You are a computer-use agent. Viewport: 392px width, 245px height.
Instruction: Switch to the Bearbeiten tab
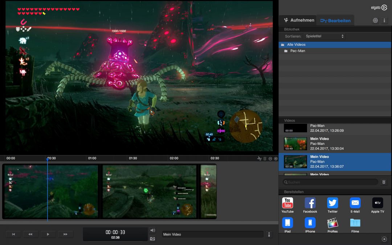click(x=335, y=20)
